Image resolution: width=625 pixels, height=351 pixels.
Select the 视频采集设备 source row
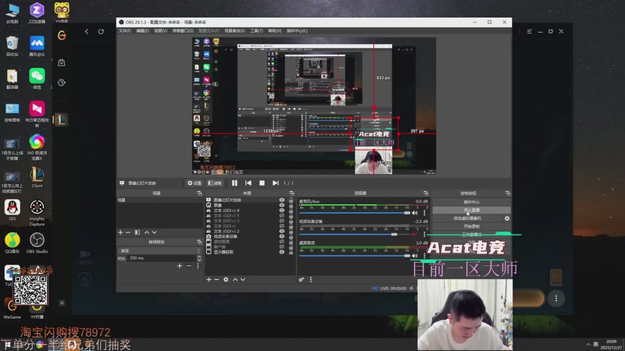(250, 236)
